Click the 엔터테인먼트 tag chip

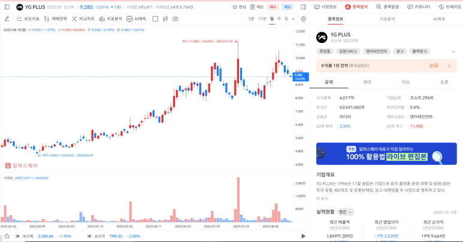(377, 51)
